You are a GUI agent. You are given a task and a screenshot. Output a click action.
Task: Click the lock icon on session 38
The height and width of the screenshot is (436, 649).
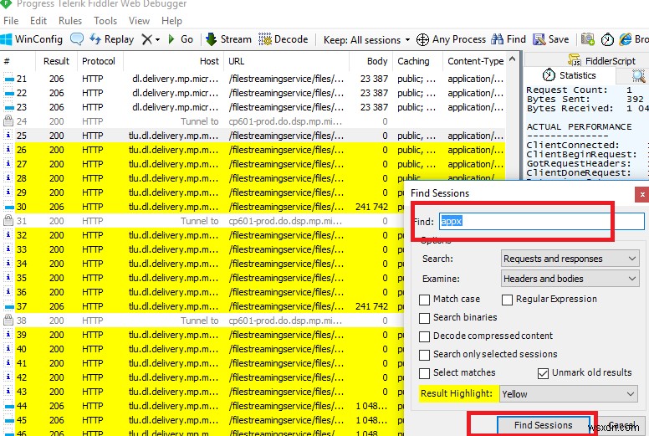pyautogui.click(x=8, y=320)
